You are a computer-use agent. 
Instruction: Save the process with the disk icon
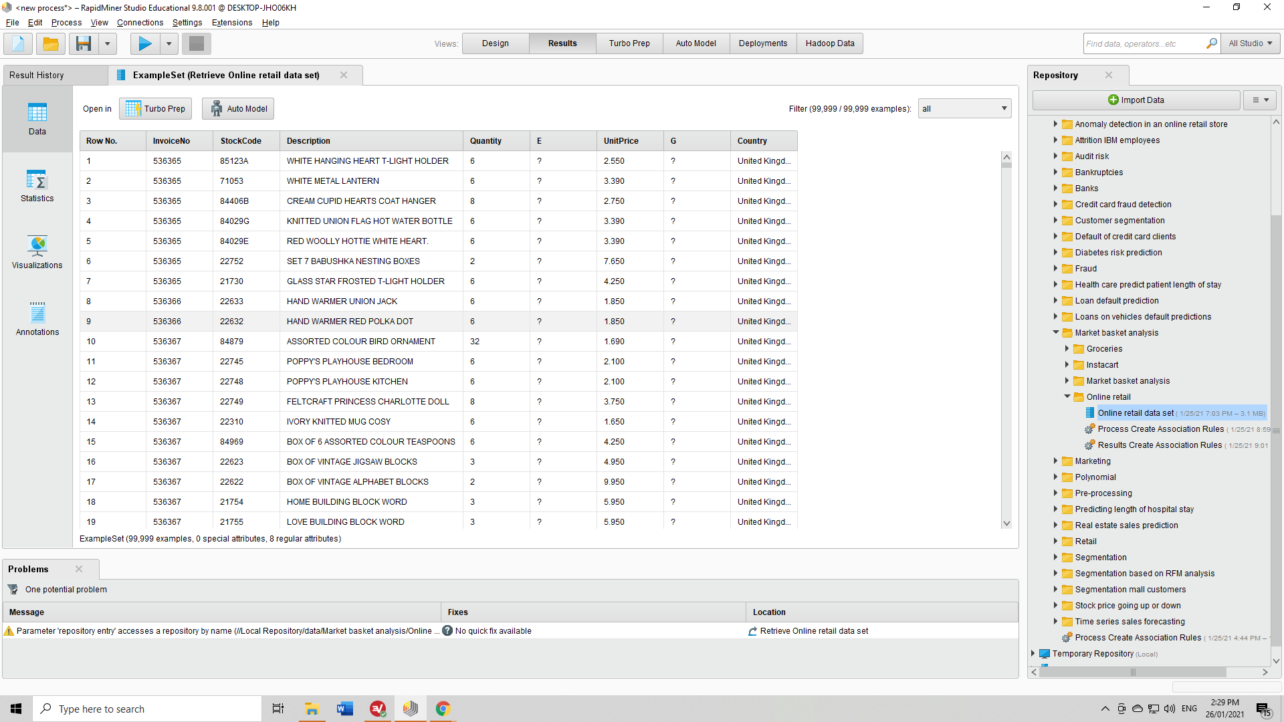click(x=84, y=44)
